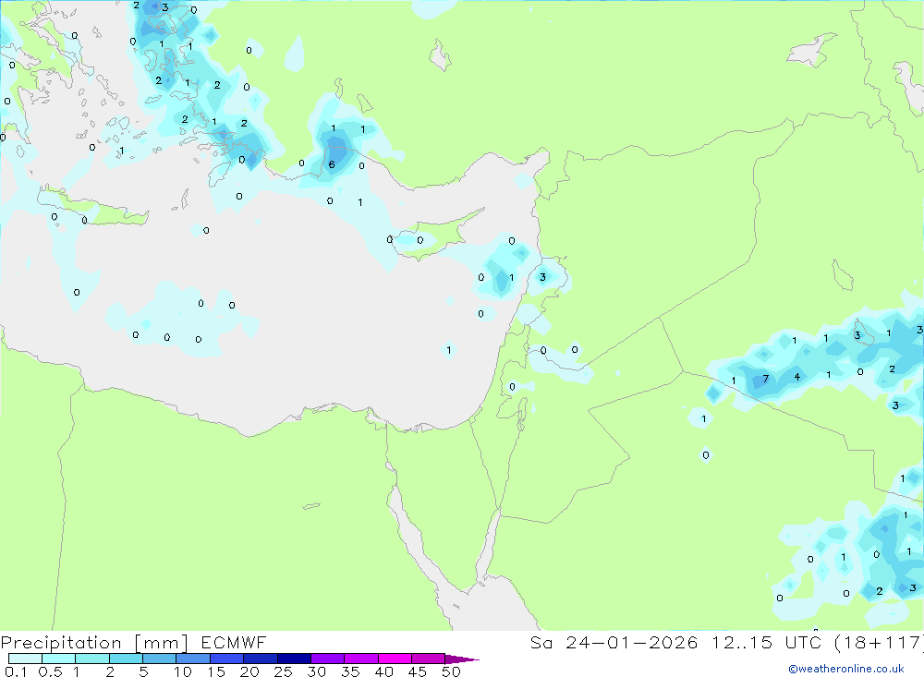The height and width of the screenshot is (677, 924).
Task: Choose the 40–45 mm magenta legend box
Action: tap(395, 659)
